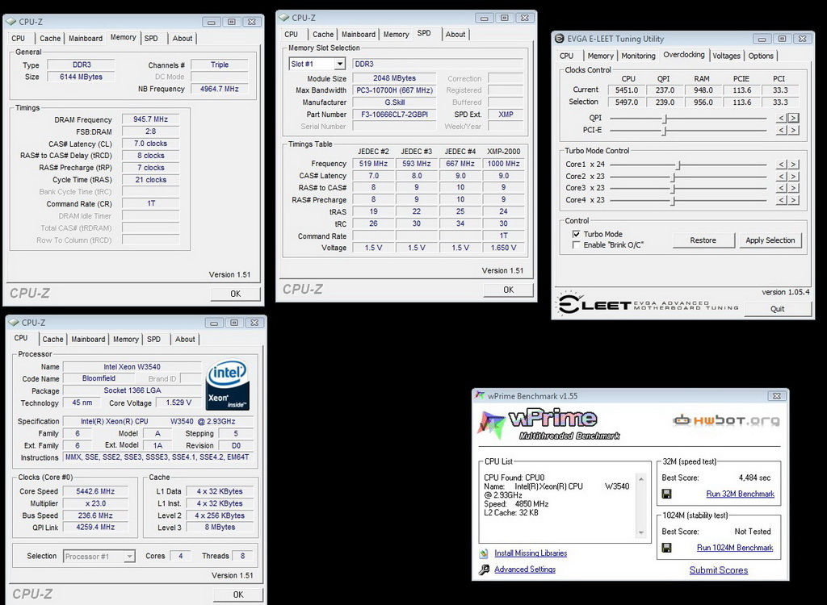Decrease Core1 multiplier with left arrow
The image size is (827, 605).
(781, 165)
